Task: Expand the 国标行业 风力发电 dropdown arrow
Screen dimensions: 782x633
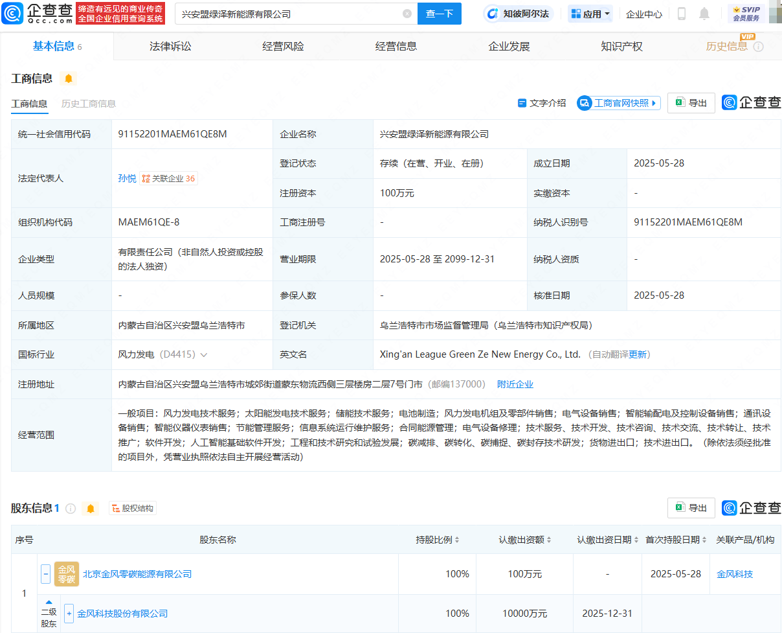Action: click(x=204, y=355)
